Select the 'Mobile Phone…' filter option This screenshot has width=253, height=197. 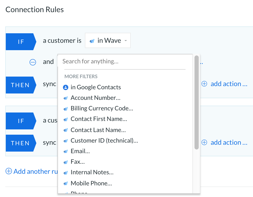point(91,183)
